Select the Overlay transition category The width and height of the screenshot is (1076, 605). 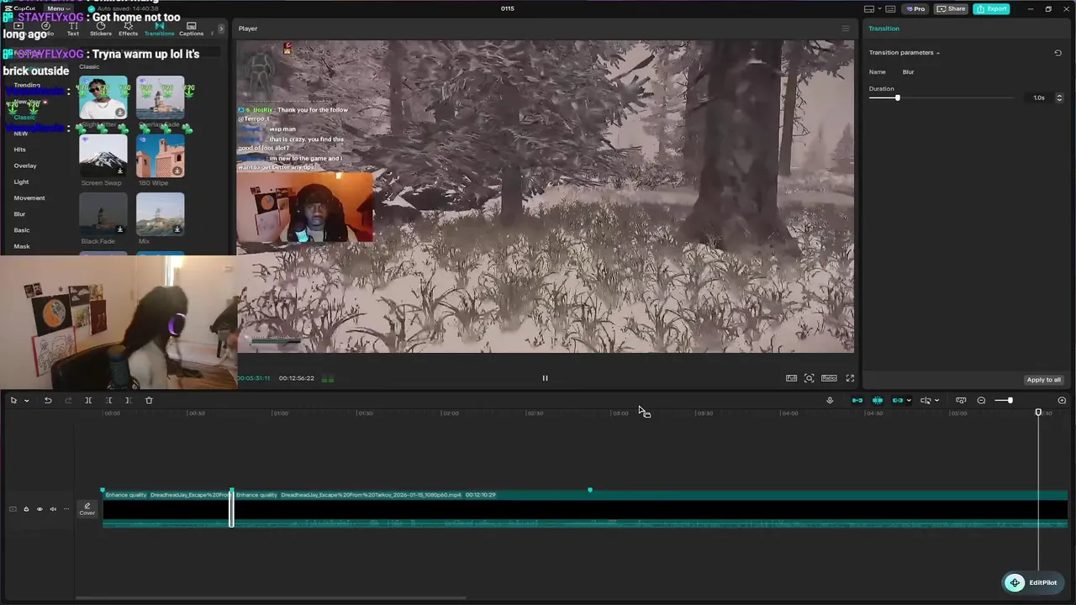coord(25,166)
